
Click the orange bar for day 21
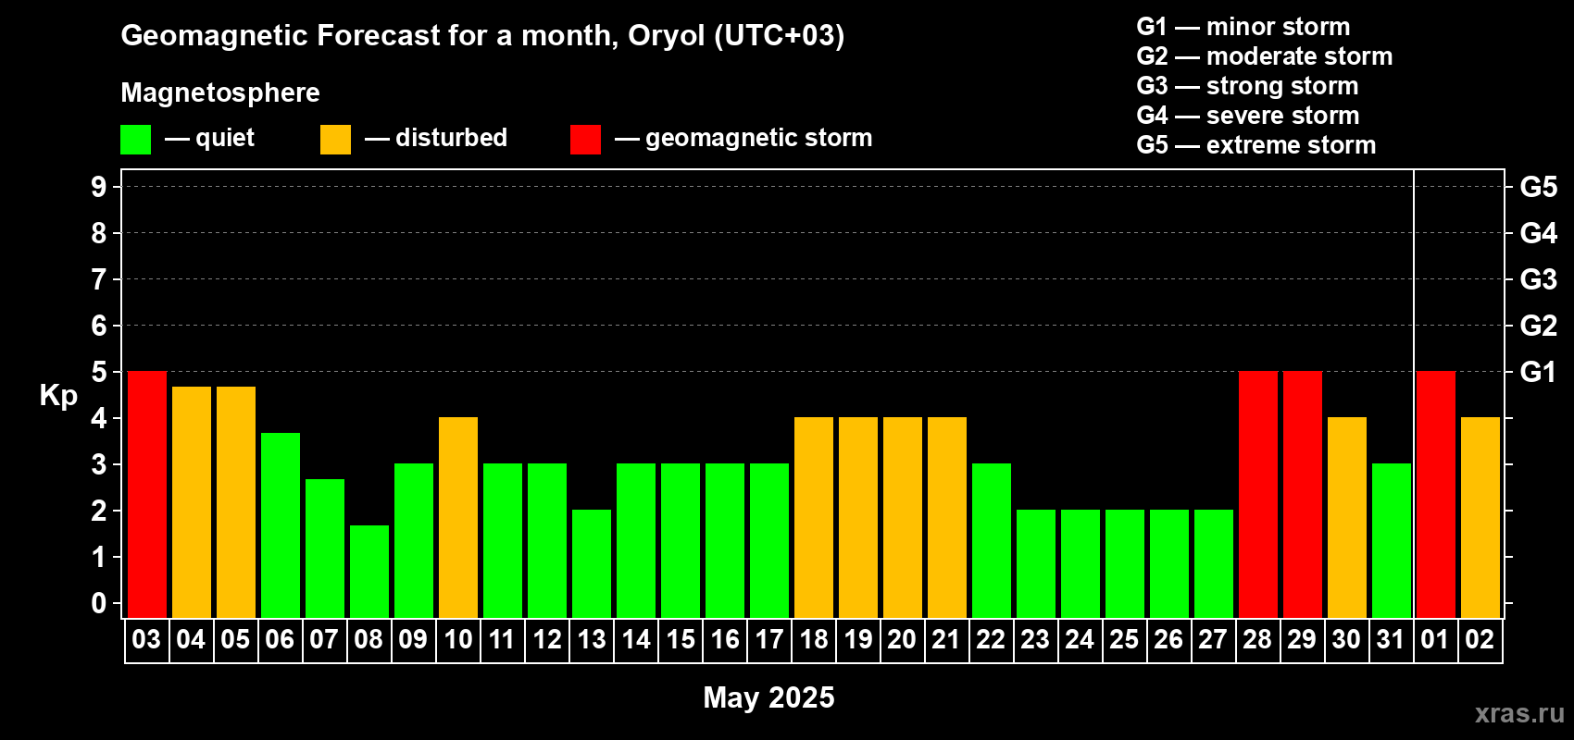[x=947, y=517]
